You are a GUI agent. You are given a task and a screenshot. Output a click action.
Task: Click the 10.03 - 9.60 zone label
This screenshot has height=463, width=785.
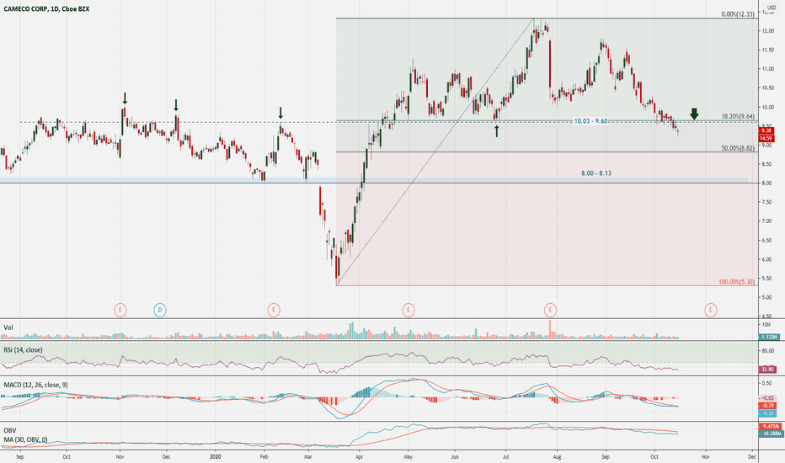(590, 121)
